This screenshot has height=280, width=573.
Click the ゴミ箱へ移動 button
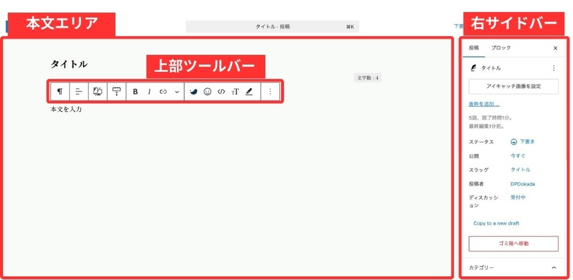click(x=513, y=243)
